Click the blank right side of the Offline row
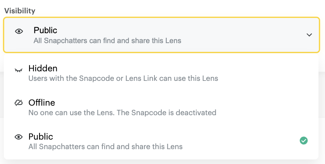The height and width of the screenshot is (164, 325). (x=268, y=107)
